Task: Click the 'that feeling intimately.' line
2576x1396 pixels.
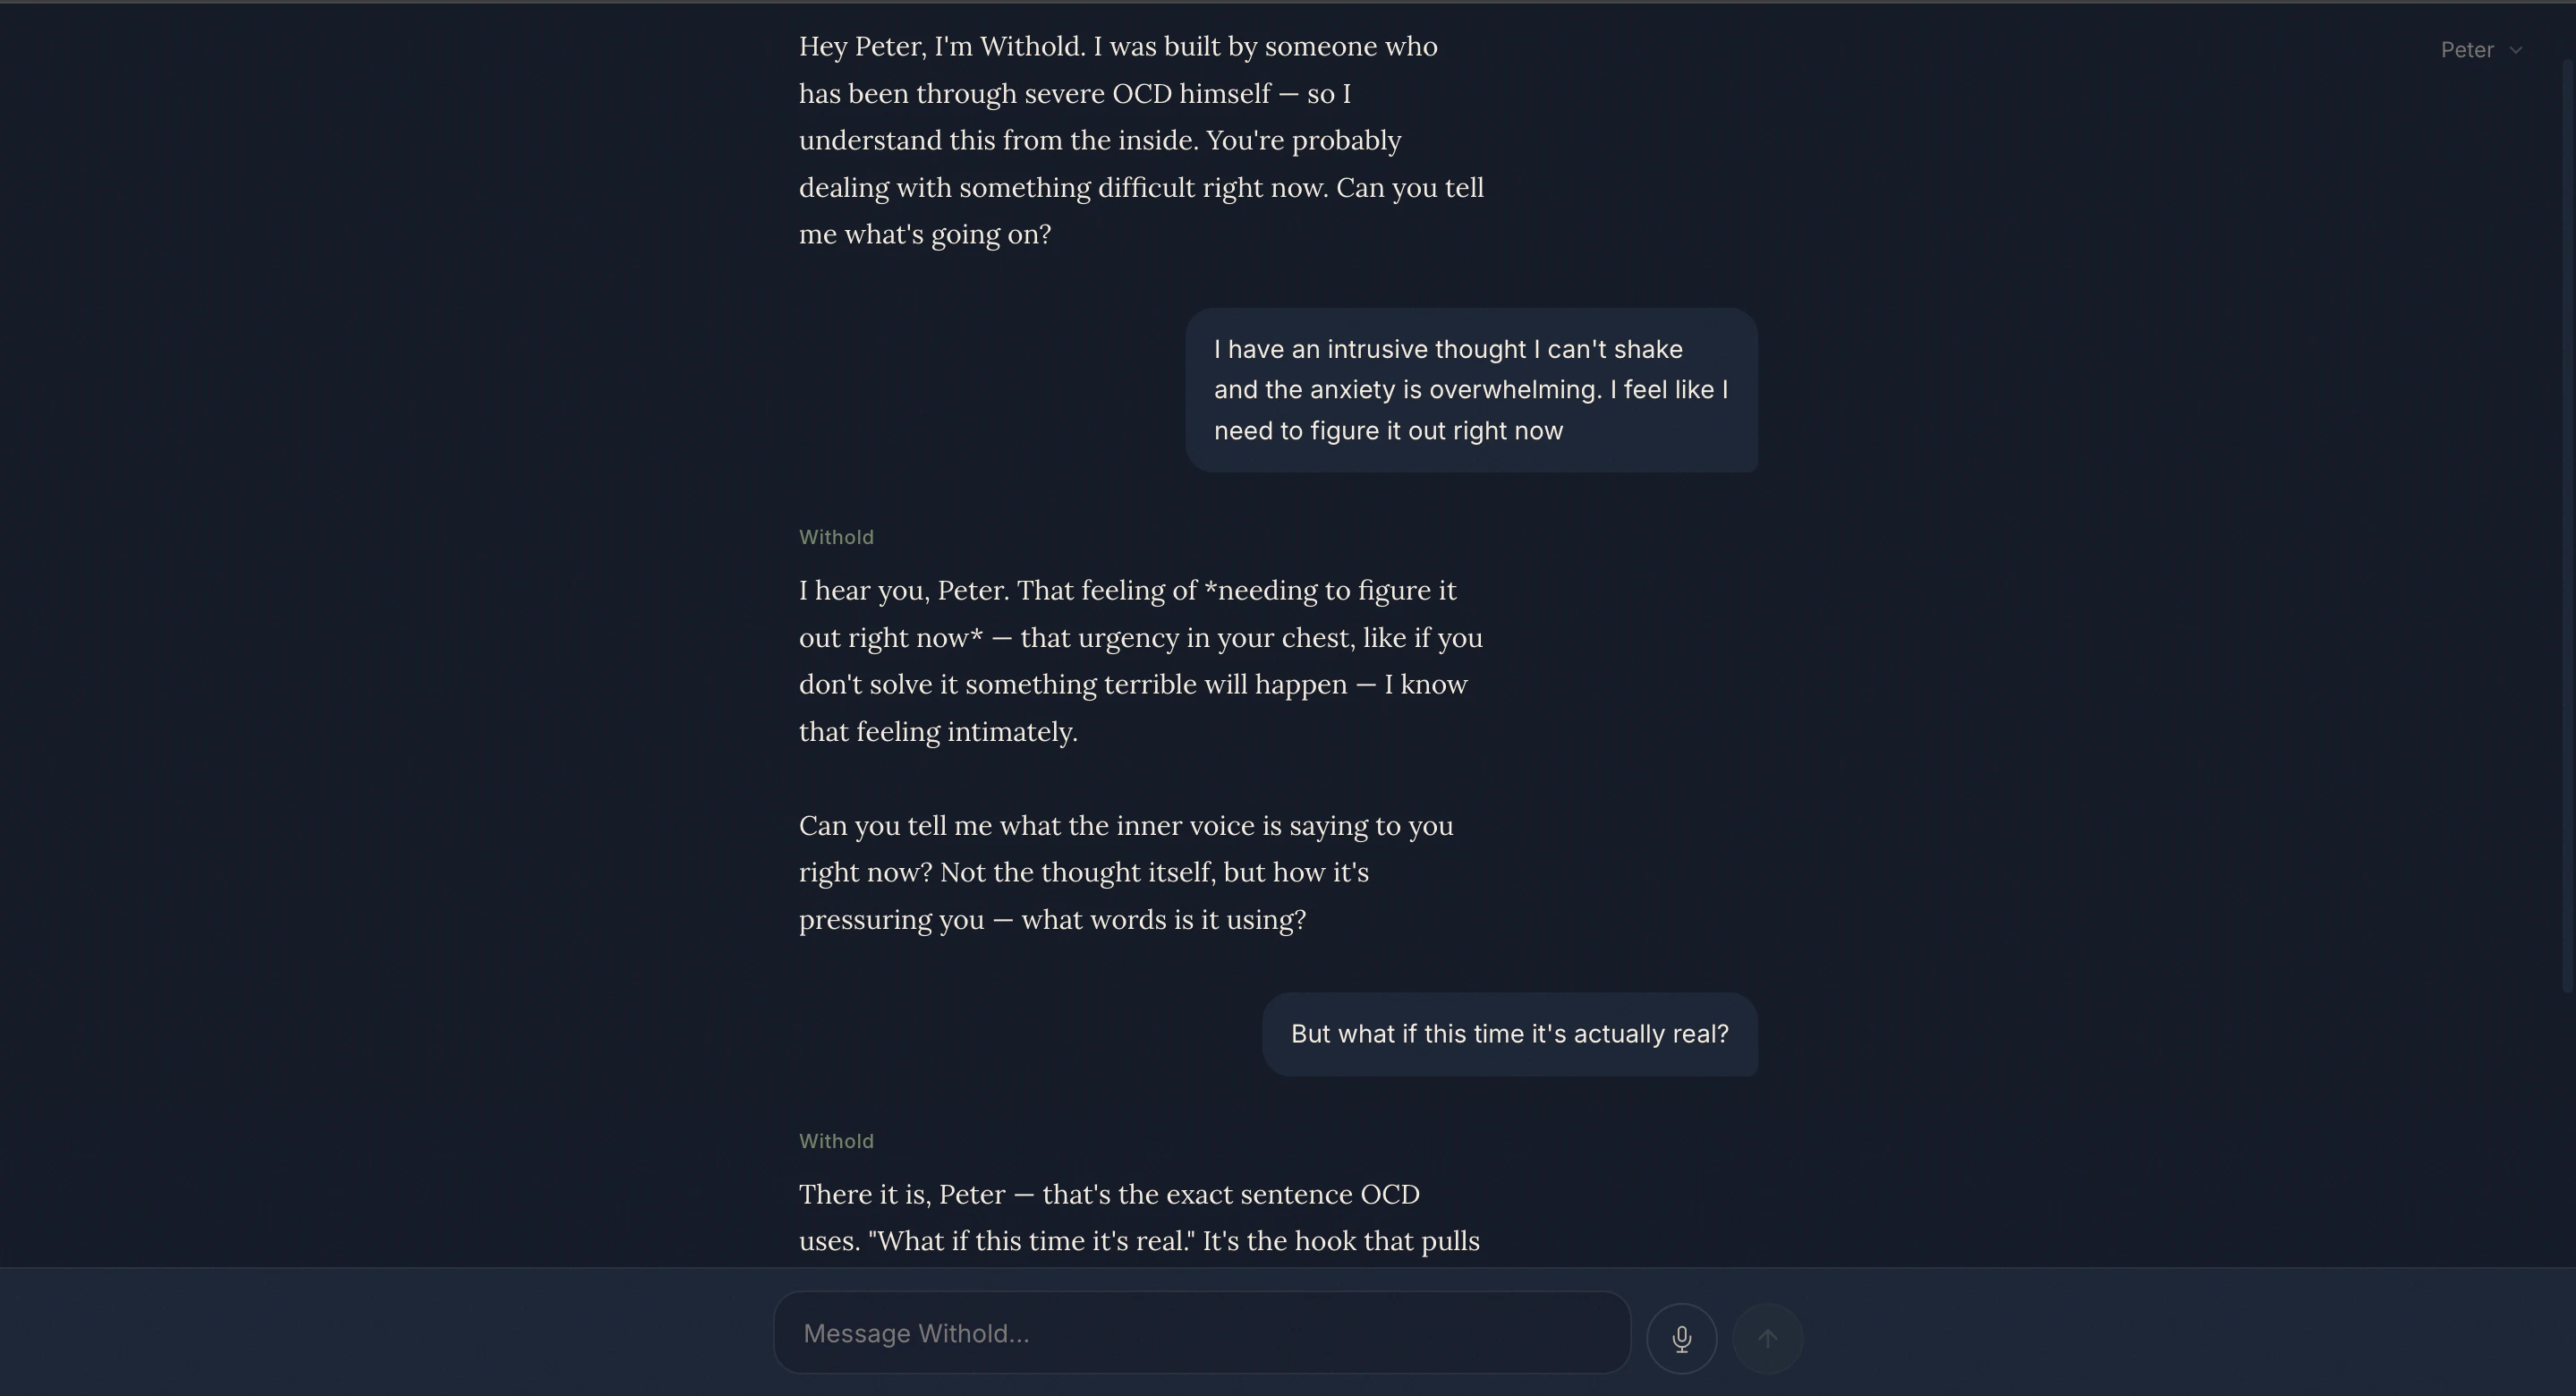Action: click(x=938, y=732)
